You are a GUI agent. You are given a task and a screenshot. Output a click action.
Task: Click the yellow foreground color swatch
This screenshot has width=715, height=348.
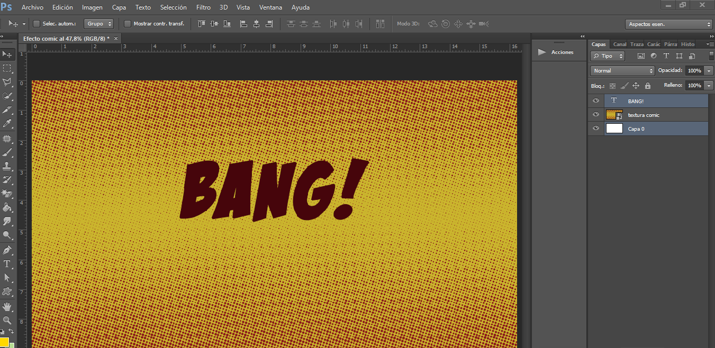(4, 343)
